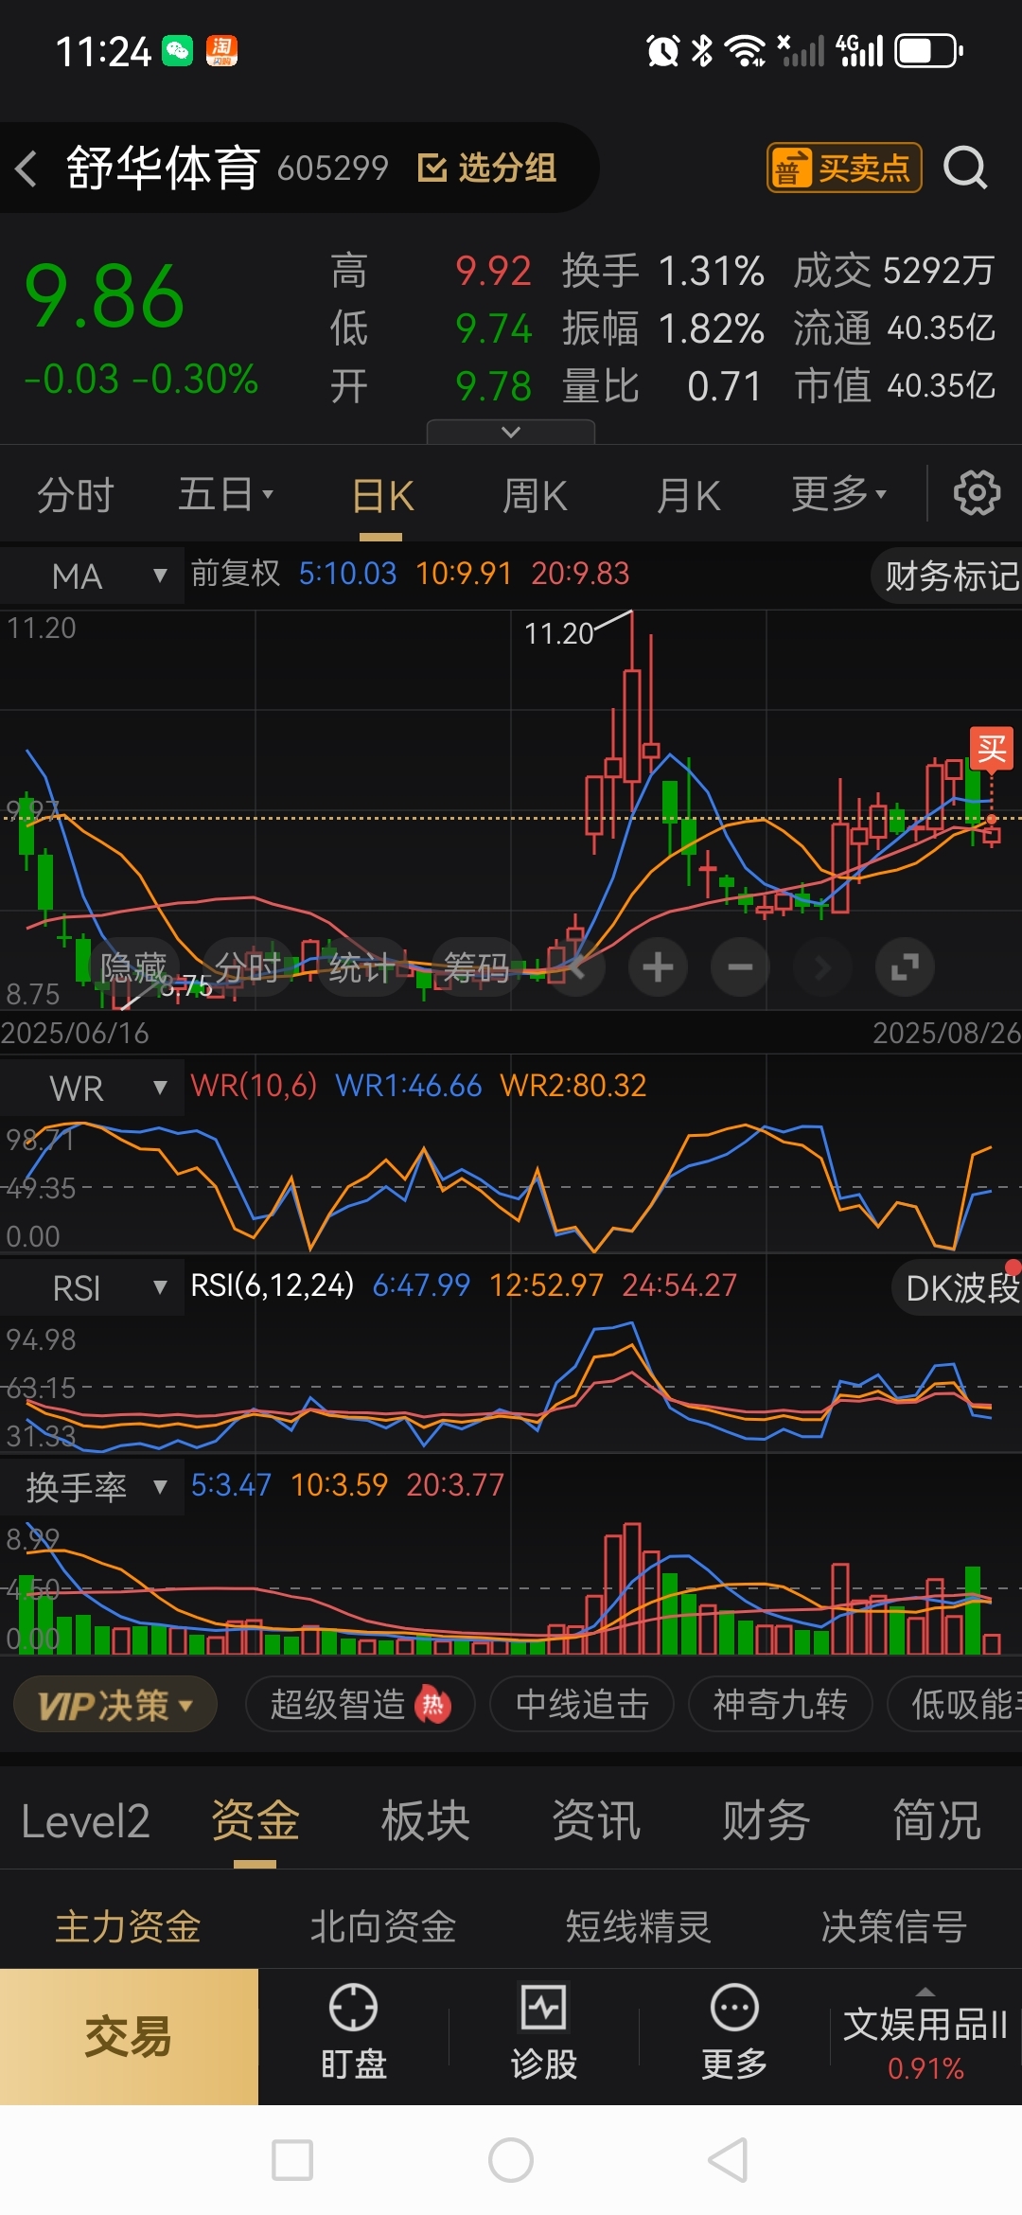Open the 五日 dropdown tab

point(225,494)
